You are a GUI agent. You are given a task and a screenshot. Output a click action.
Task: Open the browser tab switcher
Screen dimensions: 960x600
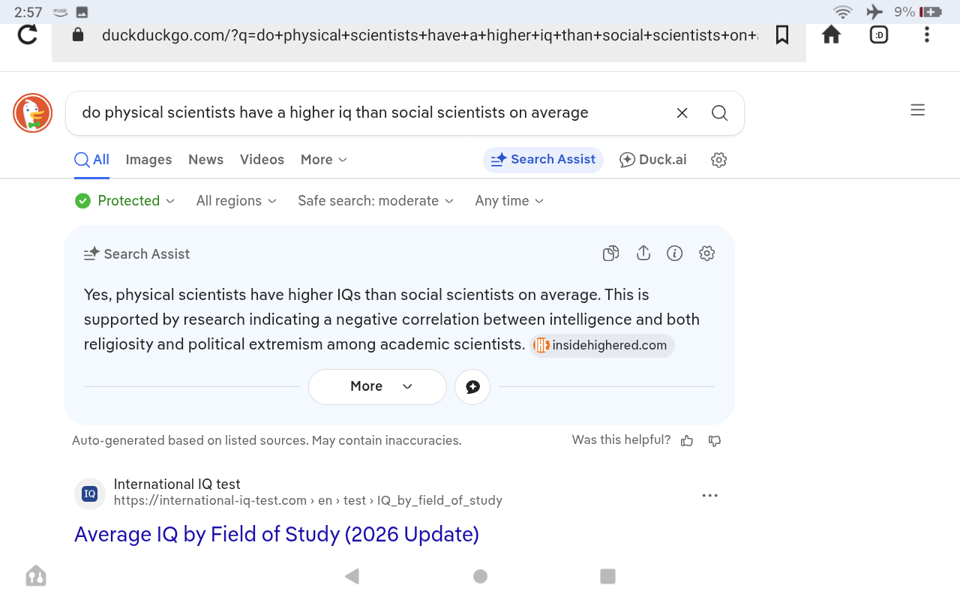879,34
